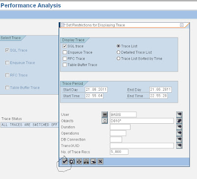Click the Trace Status label
Viewport: 197px width, 179px height.
coord(12,119)
